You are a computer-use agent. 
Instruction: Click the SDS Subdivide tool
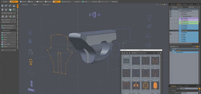(x=9, y=33)
